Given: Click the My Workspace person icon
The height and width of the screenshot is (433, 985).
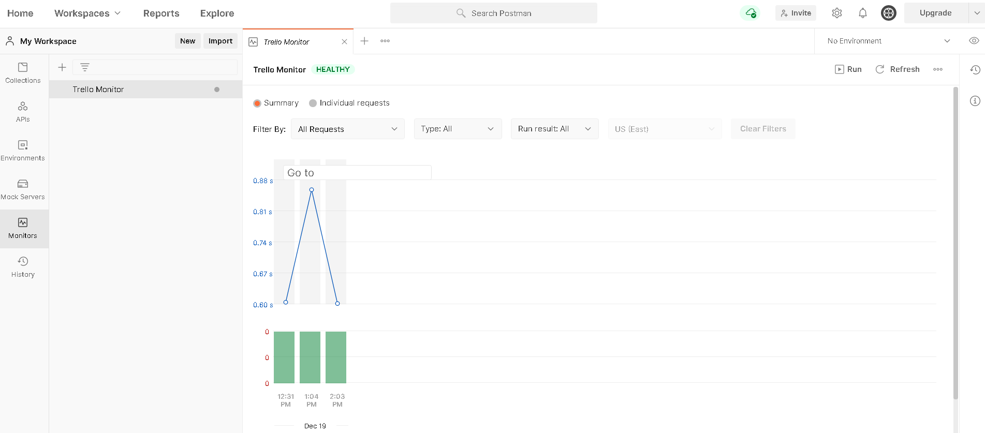Looking at the screenshot, I should coord(10,41).
